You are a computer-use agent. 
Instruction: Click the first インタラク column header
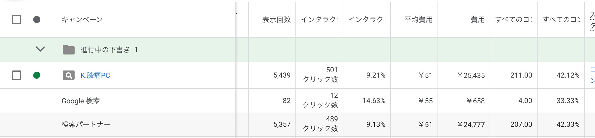(x=319, y=20)
